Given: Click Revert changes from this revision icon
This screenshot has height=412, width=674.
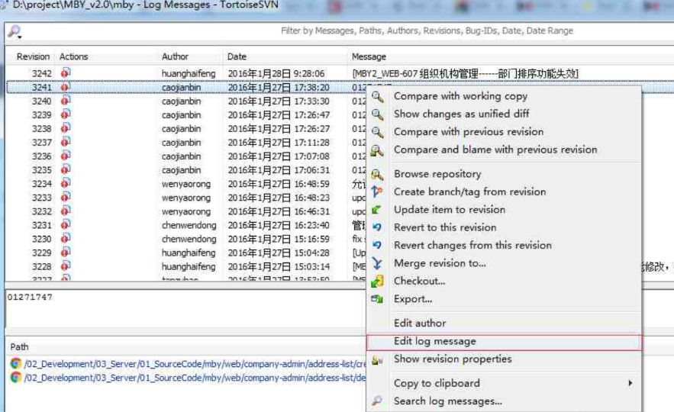Looking at the screenshot, I should click(376, 245).
